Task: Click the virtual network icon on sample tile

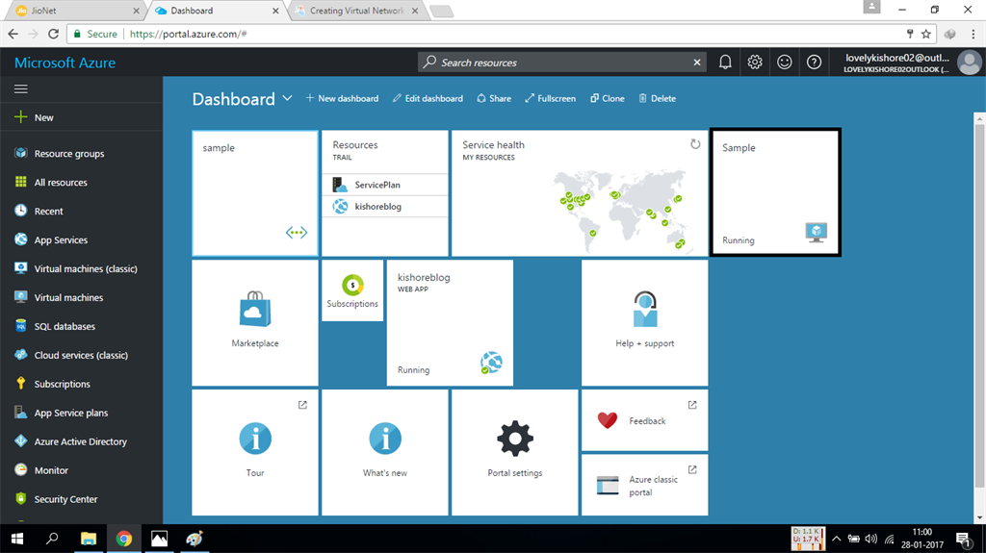Action: 297,233
